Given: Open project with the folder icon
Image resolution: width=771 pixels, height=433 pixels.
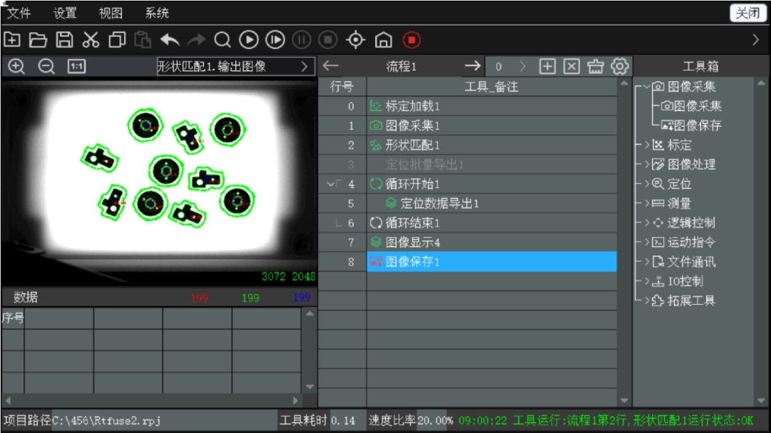Looking at the screenshot, I should [38, 40].
